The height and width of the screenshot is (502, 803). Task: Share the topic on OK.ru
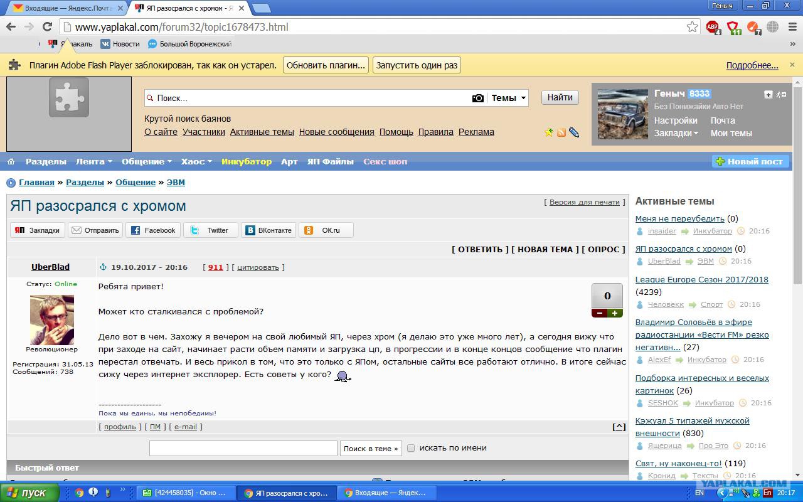pos(326,230)
